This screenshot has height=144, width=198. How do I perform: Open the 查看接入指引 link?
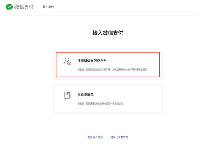point(95,137)
